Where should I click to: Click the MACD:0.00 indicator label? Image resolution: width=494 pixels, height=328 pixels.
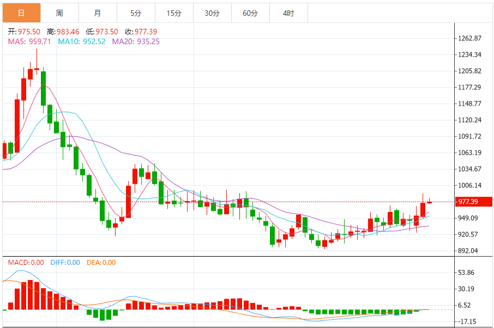26,263
